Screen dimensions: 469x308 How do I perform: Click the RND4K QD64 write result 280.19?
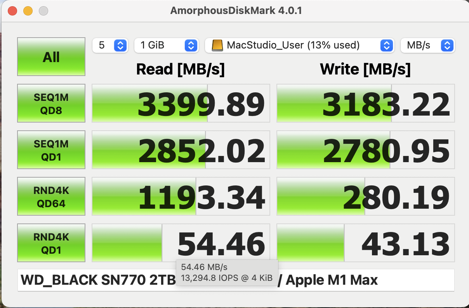click(x=365, y=196)
